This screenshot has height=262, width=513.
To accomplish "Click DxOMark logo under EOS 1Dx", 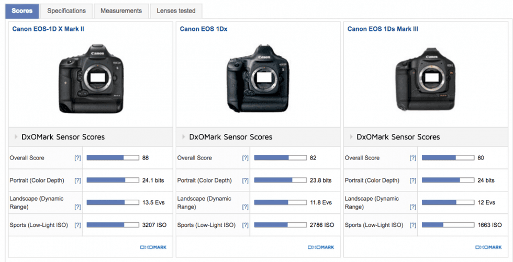I will tap(321, 247).
